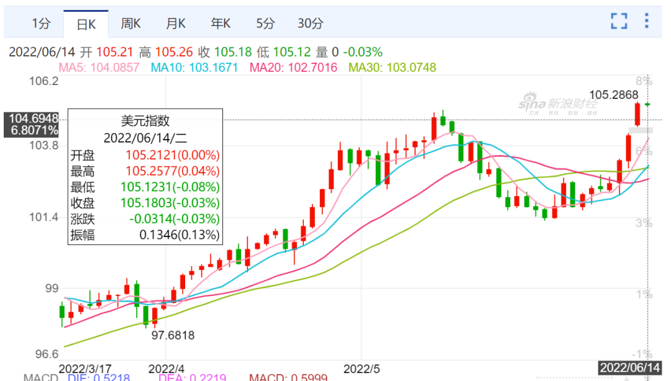671x381 pixels.
Task: Click the 97.6818 low price label
Action: coord(173,335)
